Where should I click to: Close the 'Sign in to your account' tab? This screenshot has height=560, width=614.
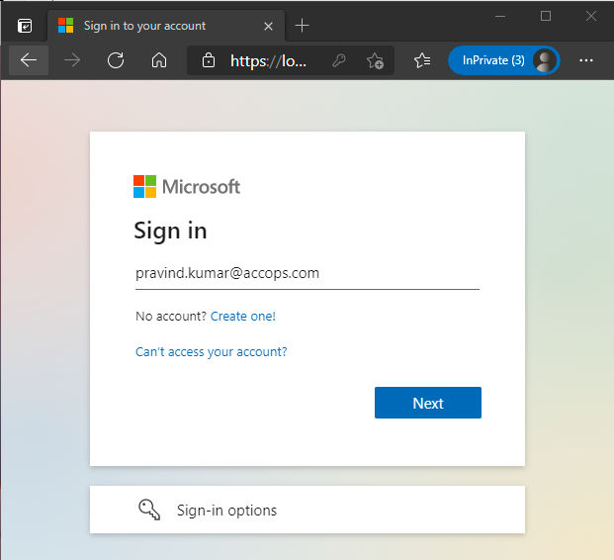click(268, 26)
